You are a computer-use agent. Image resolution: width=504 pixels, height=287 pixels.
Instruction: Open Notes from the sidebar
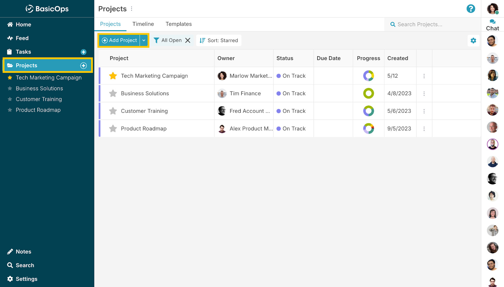[x=23, y=251]
